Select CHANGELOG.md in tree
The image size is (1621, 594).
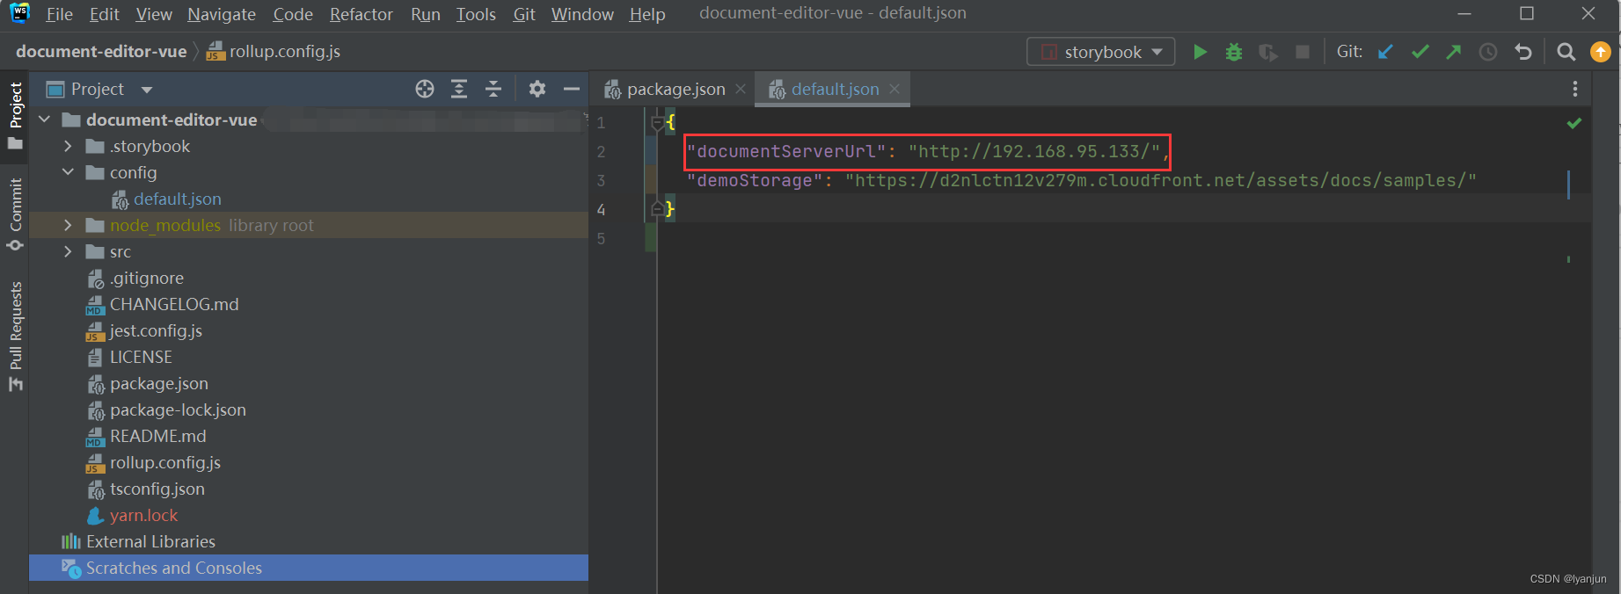[173, 304]
